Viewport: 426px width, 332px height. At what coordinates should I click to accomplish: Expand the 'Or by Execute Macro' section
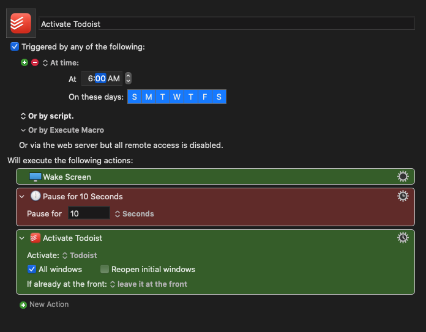[23, 130]
